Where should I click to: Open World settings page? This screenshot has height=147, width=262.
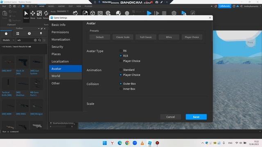click(65, 76)
